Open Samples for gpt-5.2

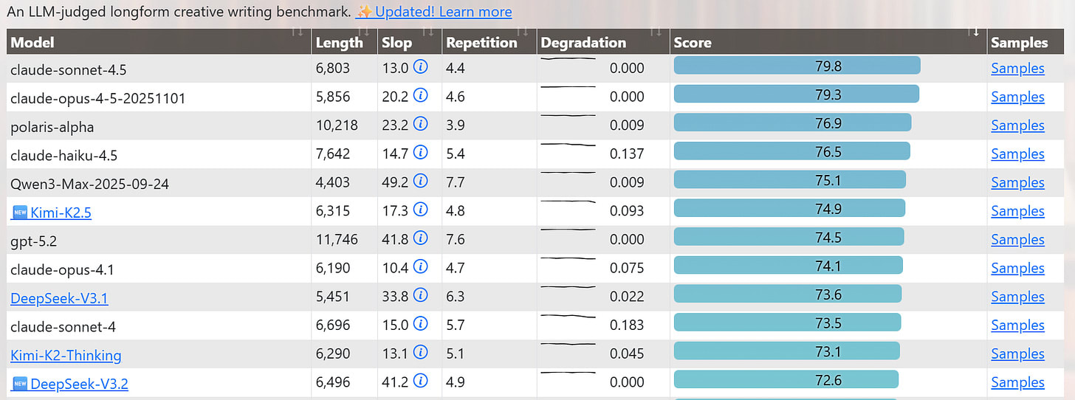pos(1017,239)
